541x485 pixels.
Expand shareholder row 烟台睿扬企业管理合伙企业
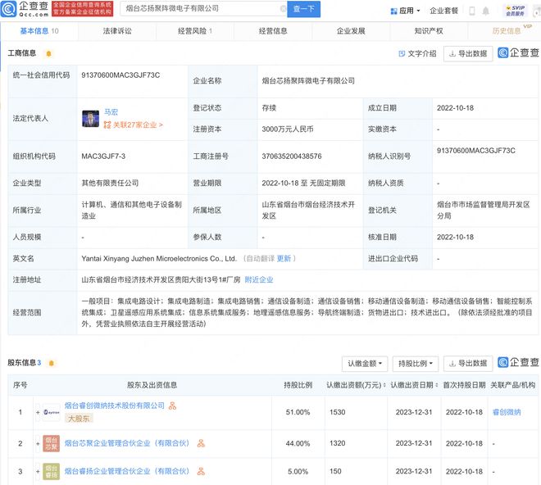pyautogui.click(x=38, y=472)
